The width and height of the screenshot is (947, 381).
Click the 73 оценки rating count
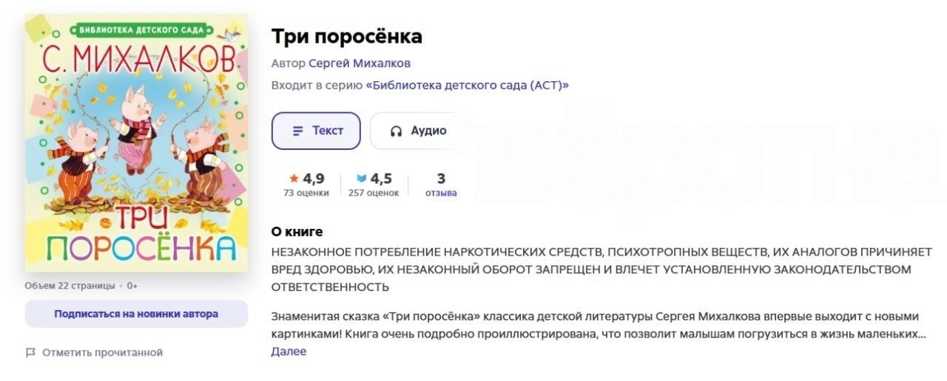306,193
